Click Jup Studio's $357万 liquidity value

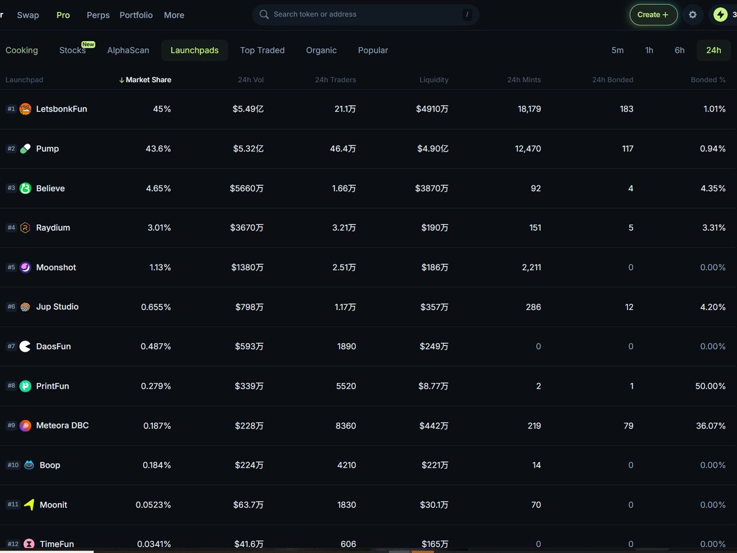click(434, 307)
